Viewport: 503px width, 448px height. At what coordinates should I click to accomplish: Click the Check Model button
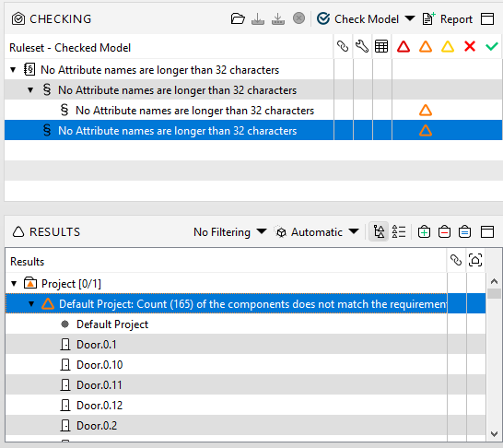point(357,19)
